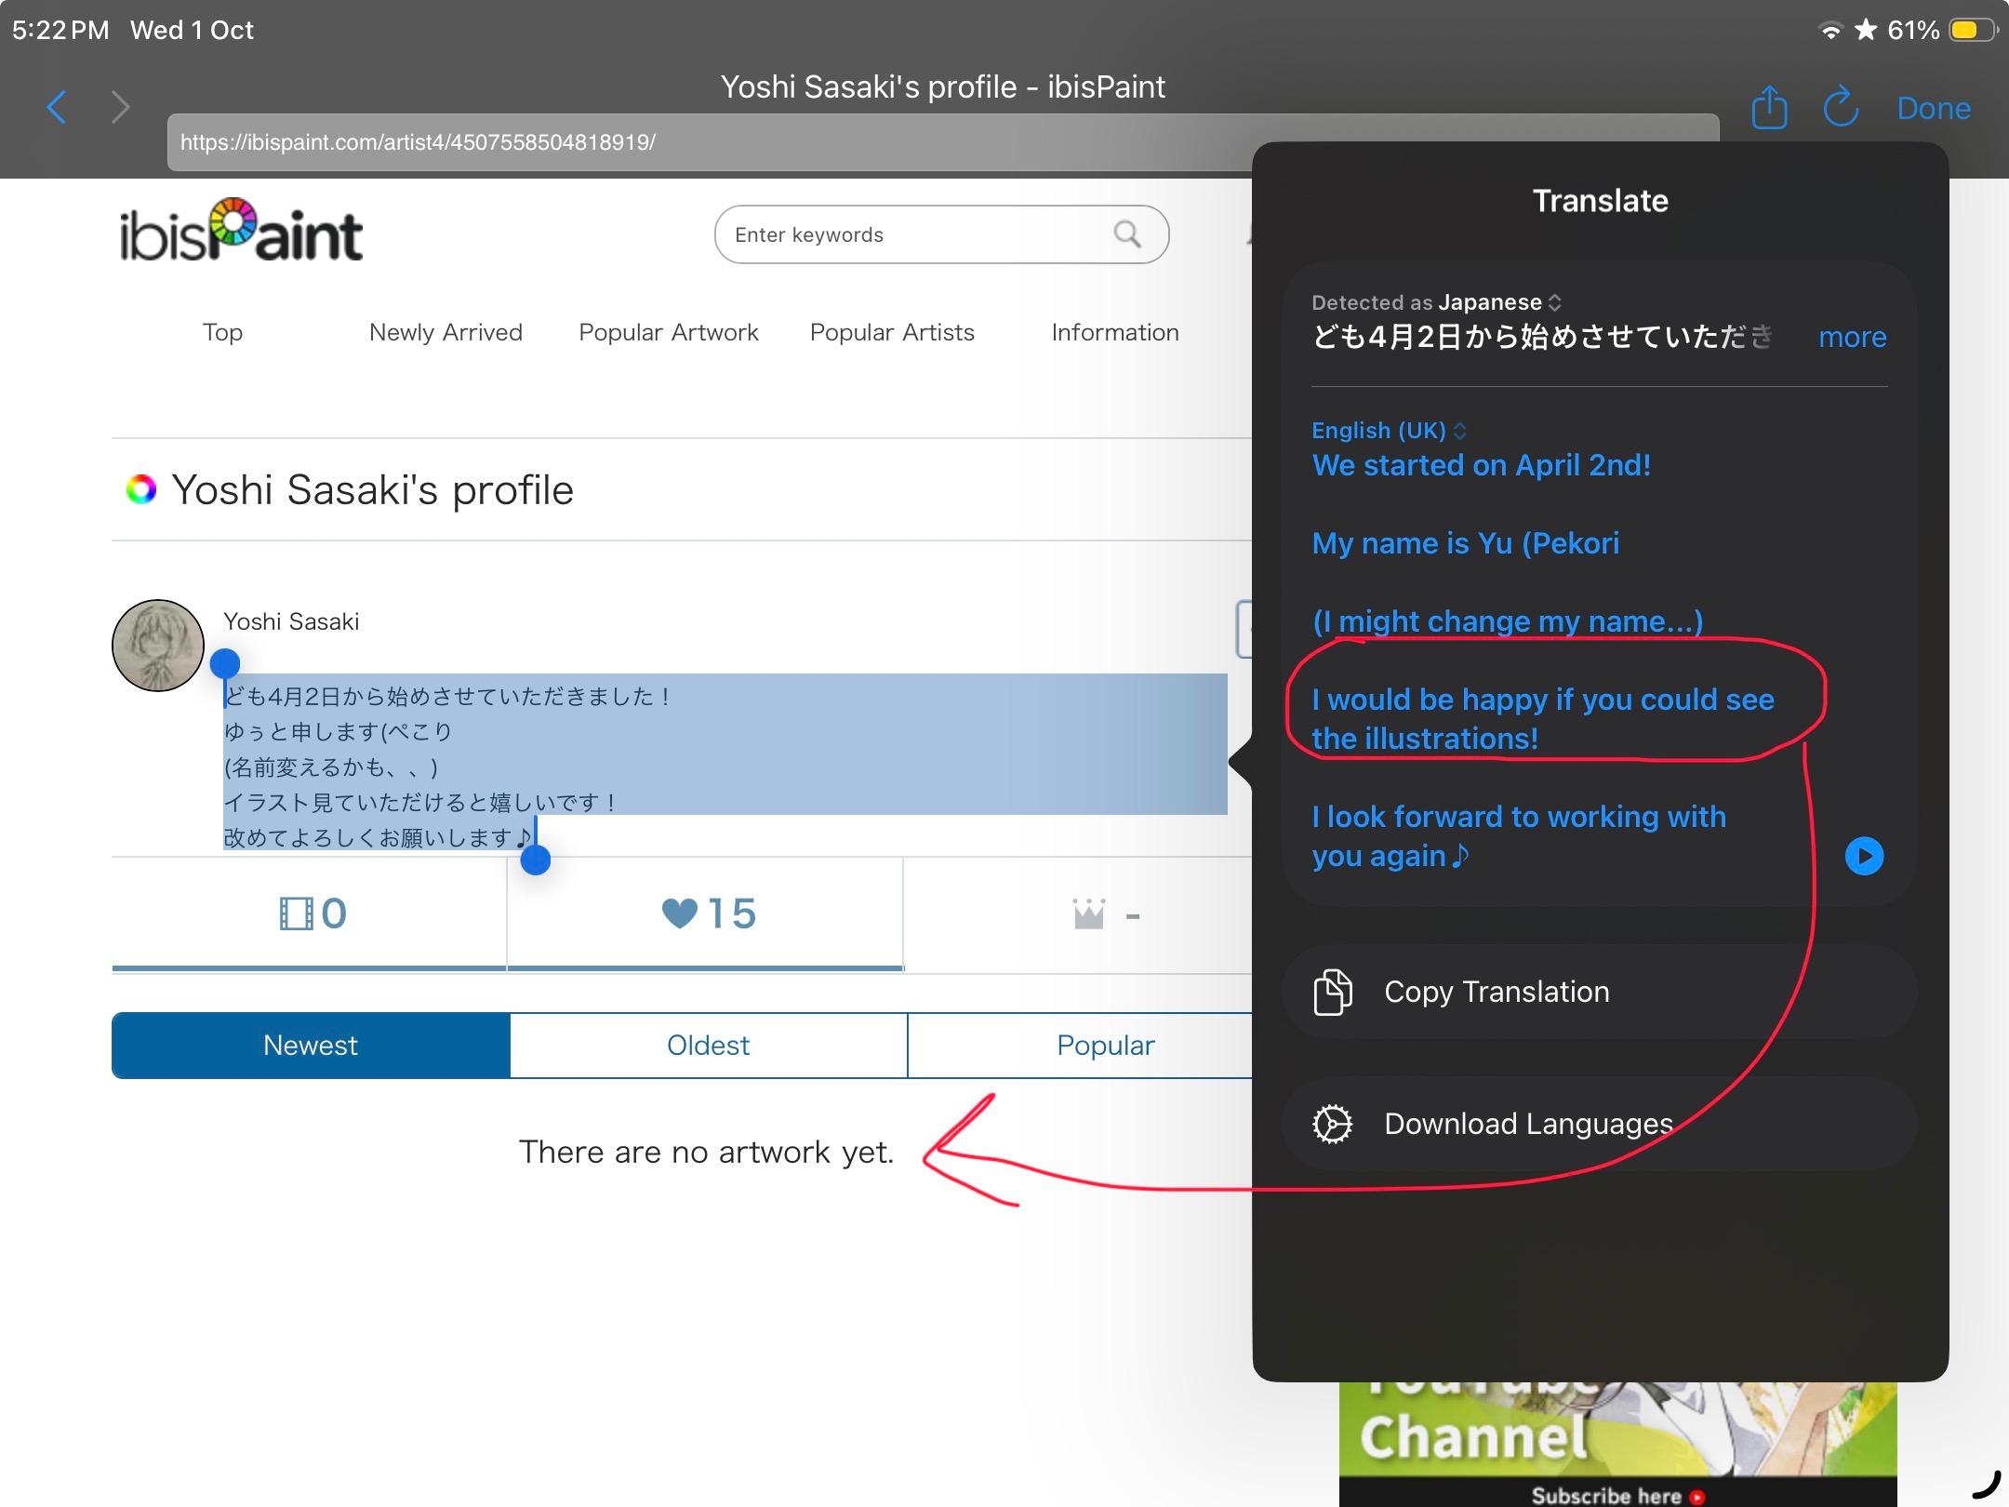Open the Information menu item

click(1115, 332)
